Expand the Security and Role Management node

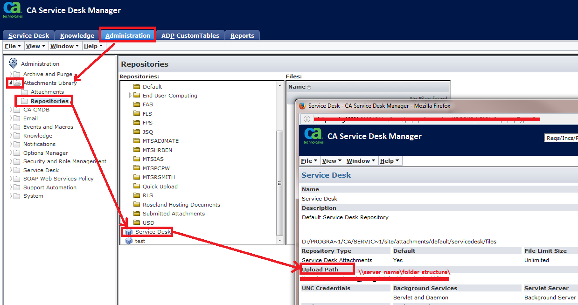pos(11,161)
